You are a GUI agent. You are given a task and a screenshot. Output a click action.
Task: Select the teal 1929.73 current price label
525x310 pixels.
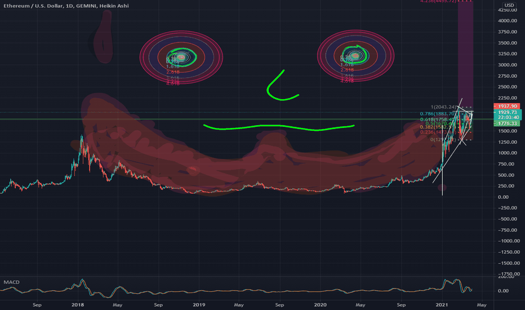[507, 112]
